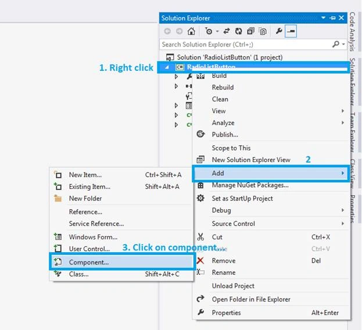The height and width of the screenshot is (330, 362).
Task: Click the Collapse All icon
Action: [250, 31]
